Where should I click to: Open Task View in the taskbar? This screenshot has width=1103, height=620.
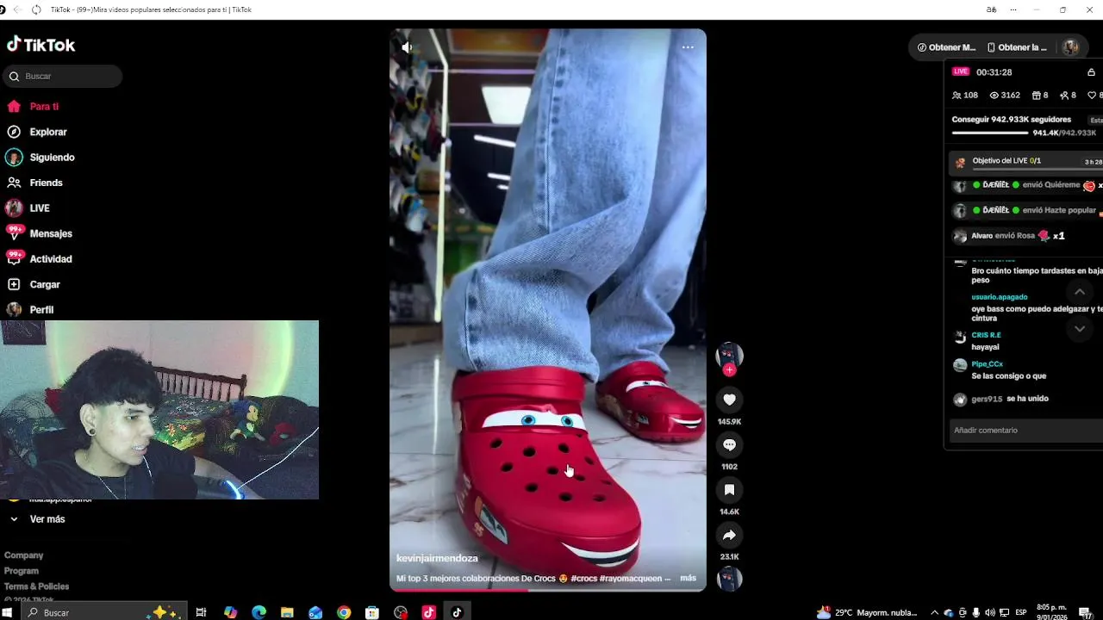click(x=201, y=612)
